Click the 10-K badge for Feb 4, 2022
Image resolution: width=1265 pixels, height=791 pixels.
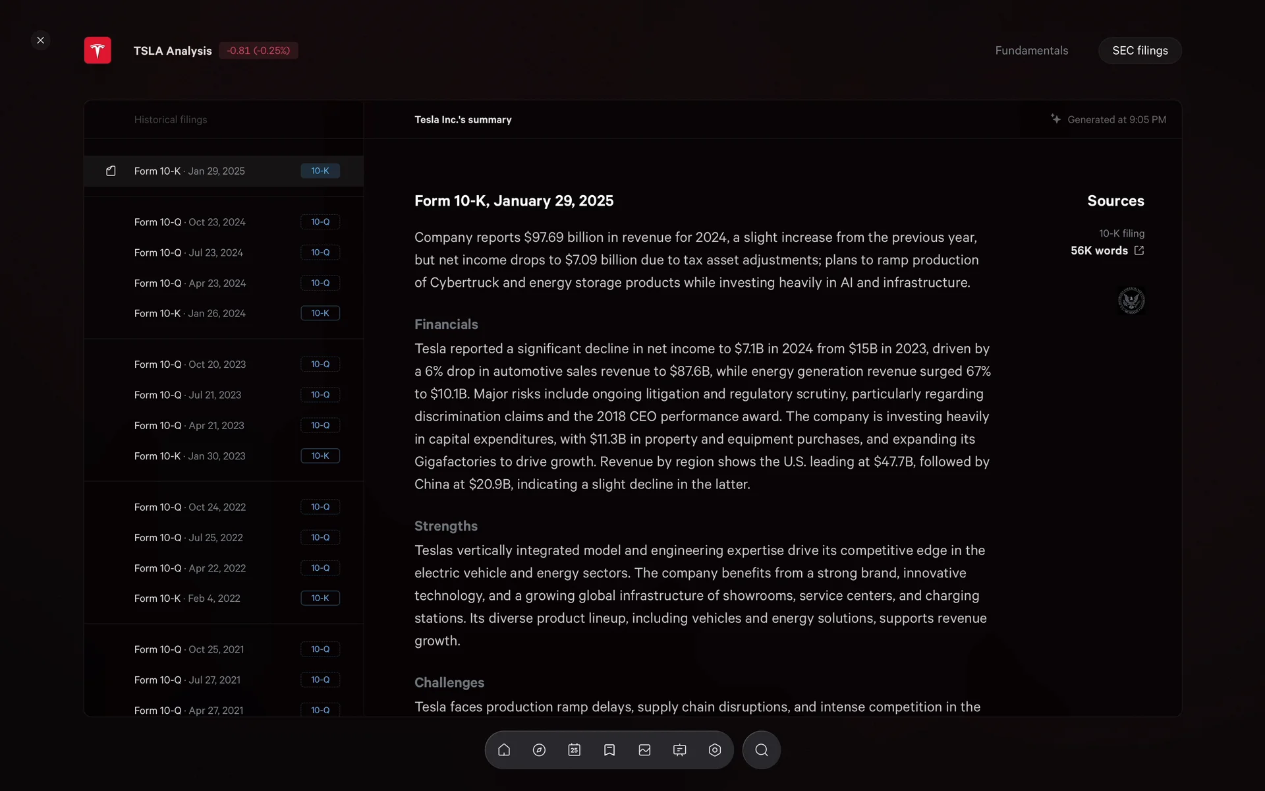point(320,599)
